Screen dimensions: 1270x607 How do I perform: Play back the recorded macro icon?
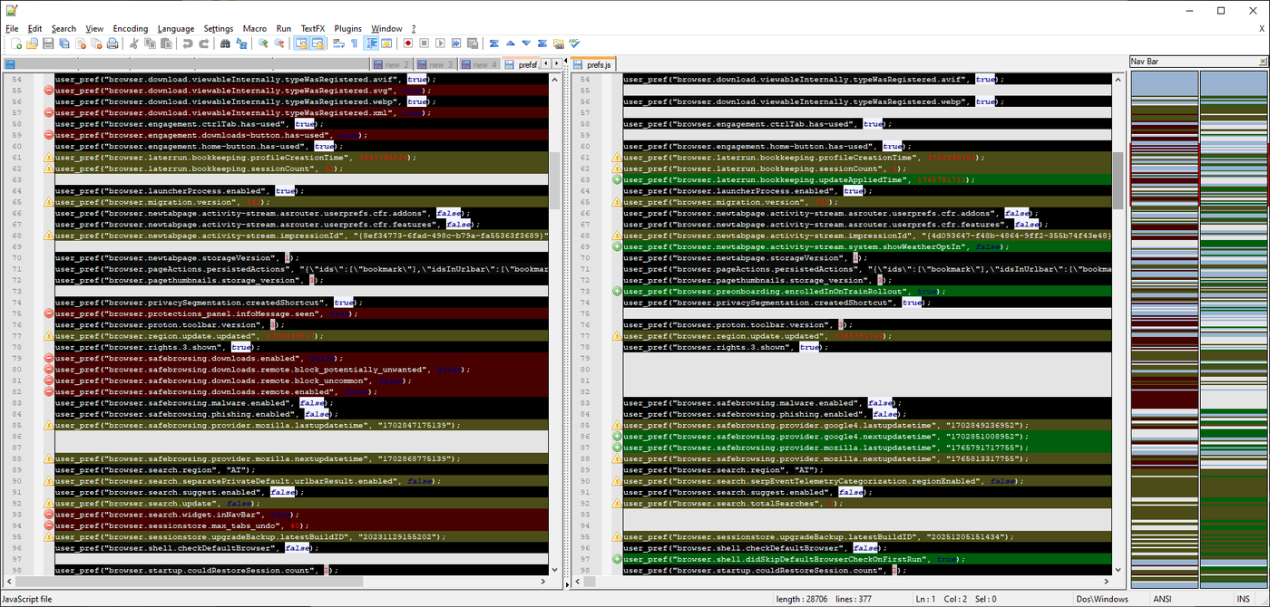pyautogui.click(x=440, y=43)
